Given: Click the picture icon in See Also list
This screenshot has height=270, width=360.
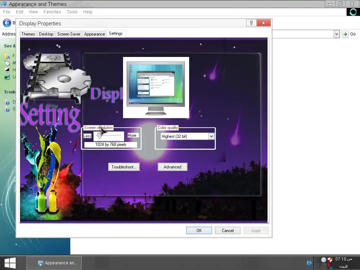Looking at the screenshot, I should click(7, 77).
